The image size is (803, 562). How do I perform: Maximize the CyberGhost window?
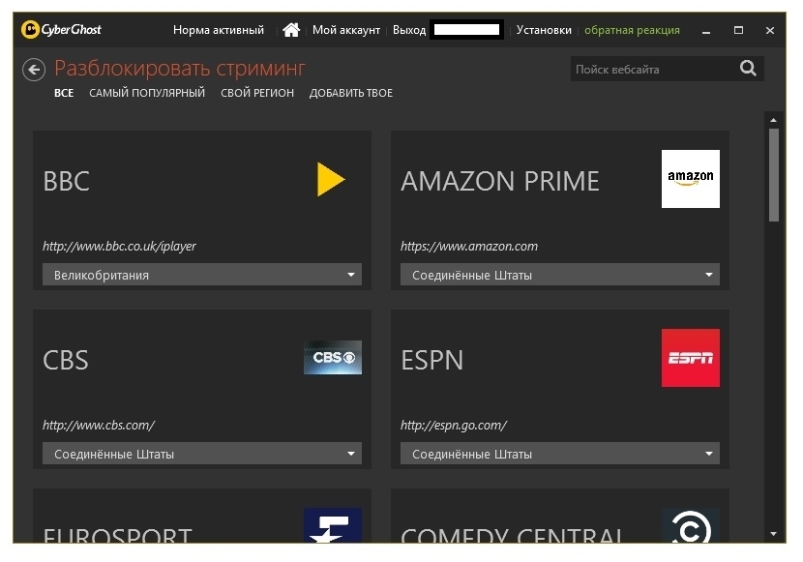(x=738, y=30)
